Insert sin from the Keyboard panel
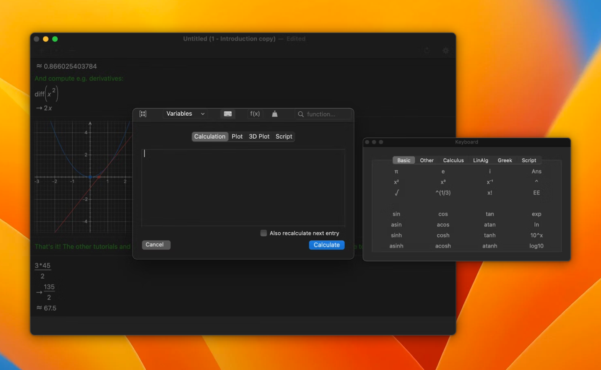Screen dimensions: 601x370 pos(396,214)
